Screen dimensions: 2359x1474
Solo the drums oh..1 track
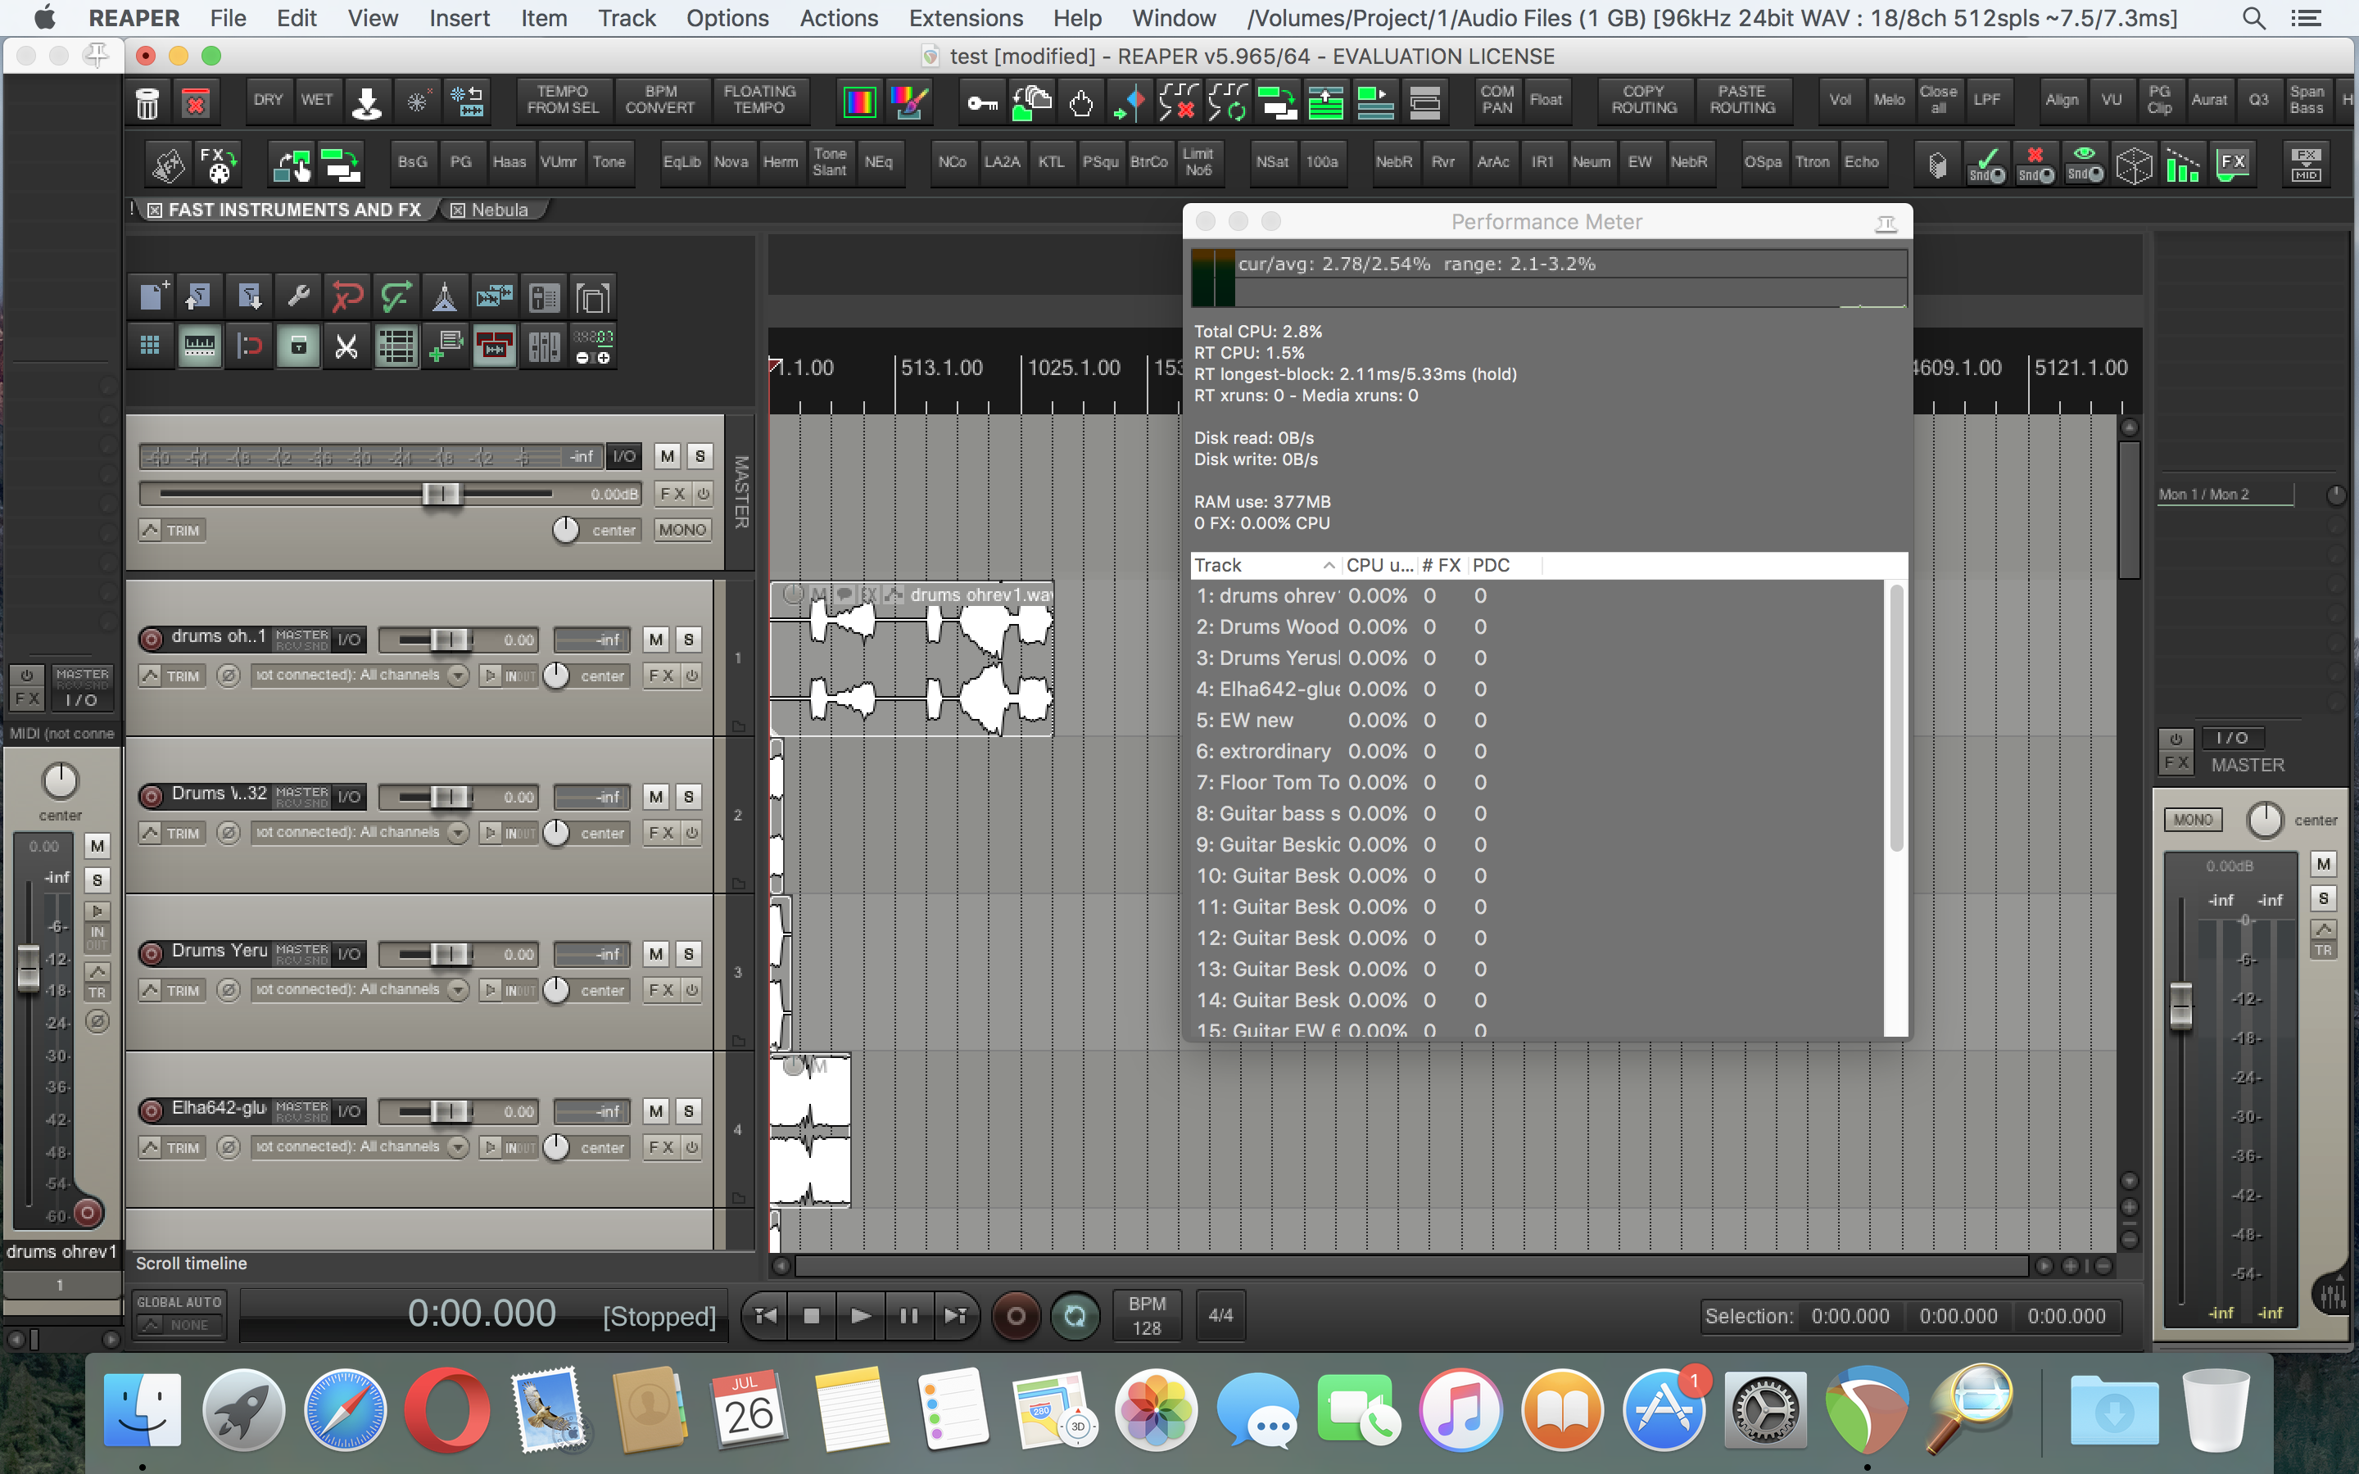(x=689, y=640)
